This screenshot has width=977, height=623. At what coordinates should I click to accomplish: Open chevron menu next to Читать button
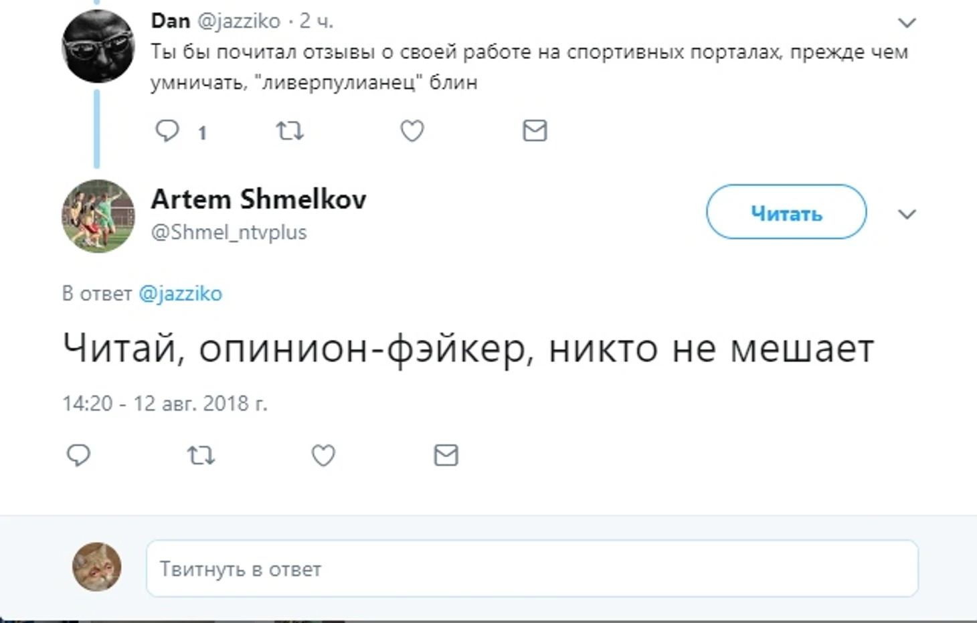pos(907,214)
